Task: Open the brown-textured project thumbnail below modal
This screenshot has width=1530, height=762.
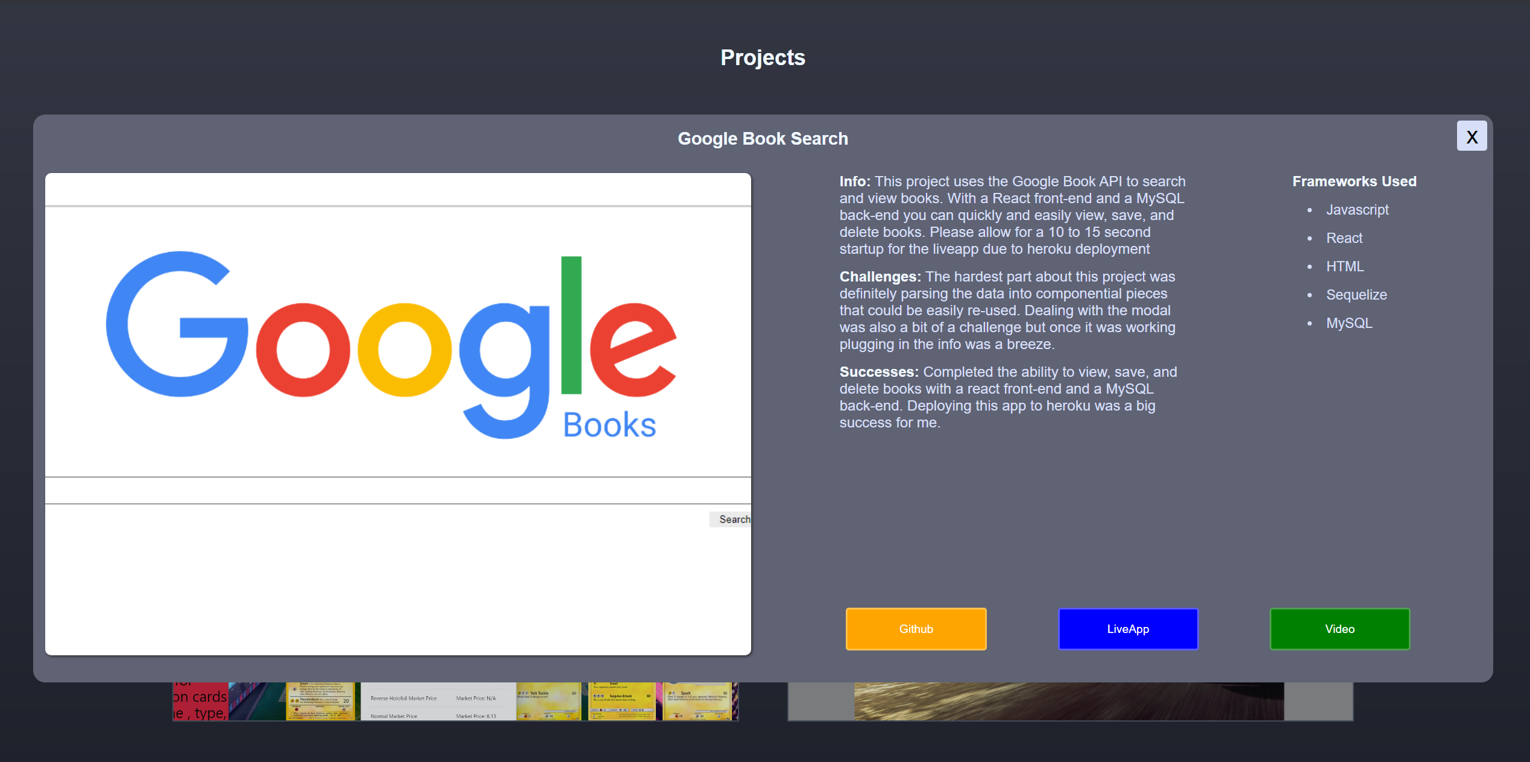Action: [1069, 702]
